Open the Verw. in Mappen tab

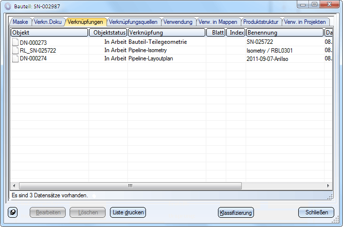[x=218, y=22]
